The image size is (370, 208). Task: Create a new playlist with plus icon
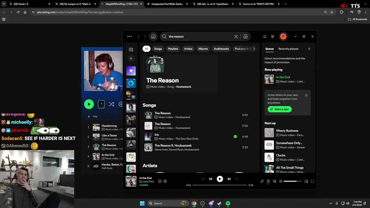(131, 58)
